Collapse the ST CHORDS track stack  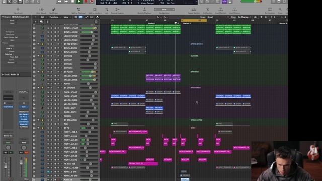coord(38,88)
